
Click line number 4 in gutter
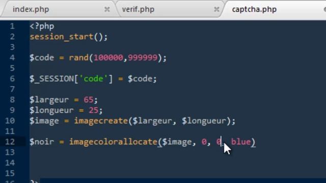tap(12, 57)
